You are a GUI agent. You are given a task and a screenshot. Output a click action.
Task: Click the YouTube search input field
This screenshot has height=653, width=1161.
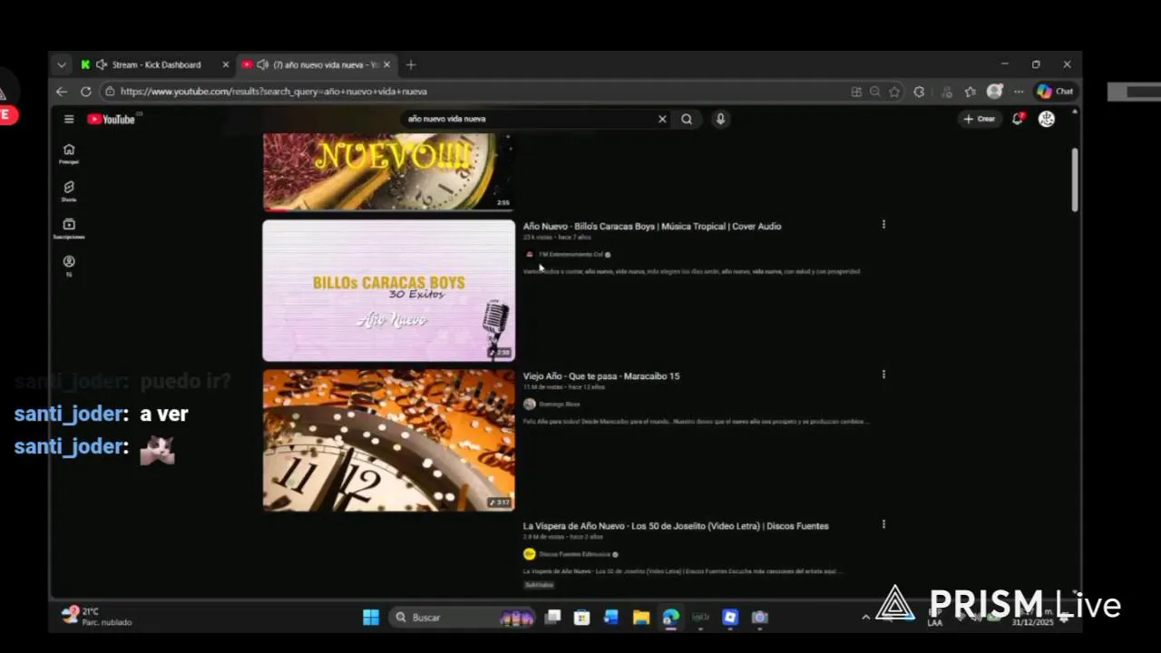pos(529,119)
